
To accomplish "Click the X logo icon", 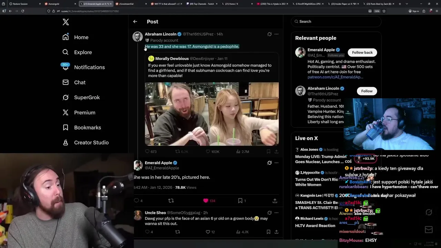I will 66,22.
